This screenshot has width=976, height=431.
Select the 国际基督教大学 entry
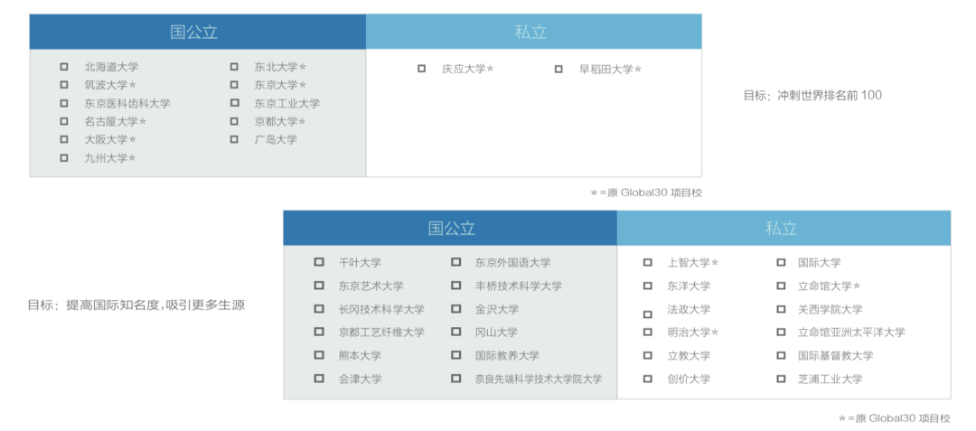[835, 356]
